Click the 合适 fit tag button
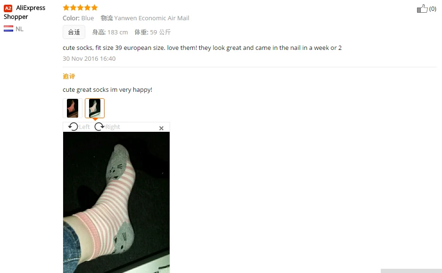The height and width of the screenshot is (273, 442). 74,32
